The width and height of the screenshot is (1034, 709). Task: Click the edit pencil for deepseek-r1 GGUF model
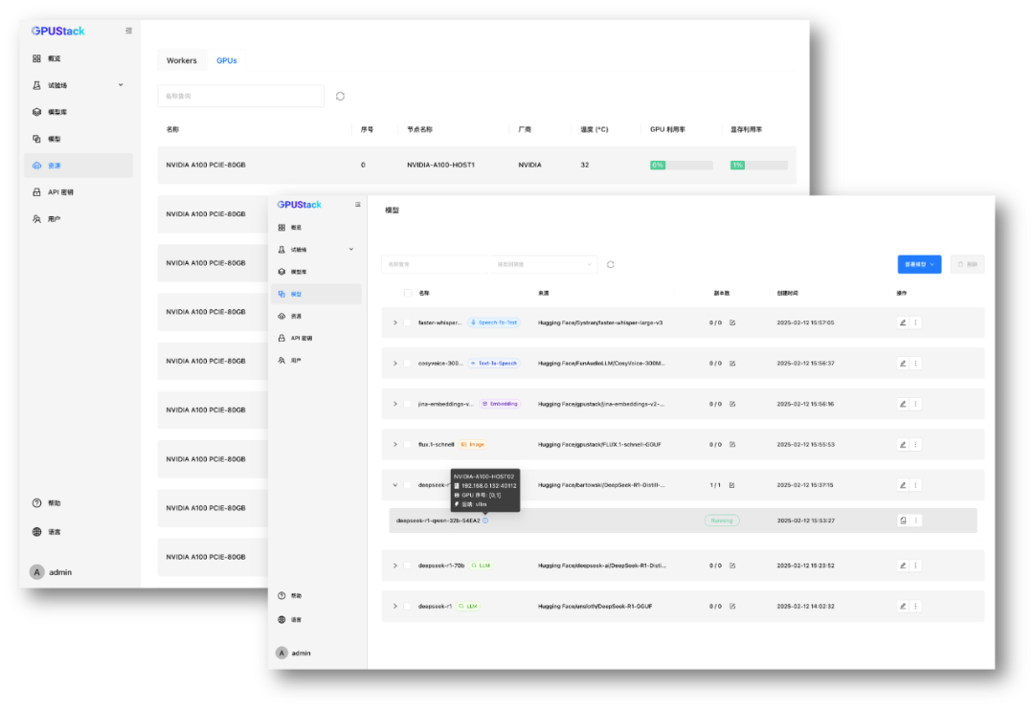903,607
